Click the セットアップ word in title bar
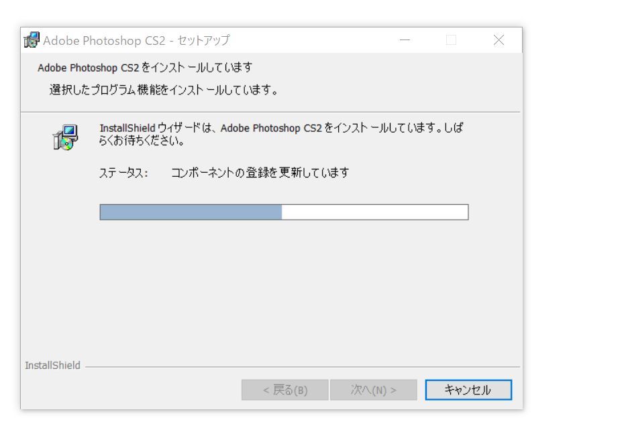Image resolution: width=626 pixels, height=442 pixels. (203, 40)
